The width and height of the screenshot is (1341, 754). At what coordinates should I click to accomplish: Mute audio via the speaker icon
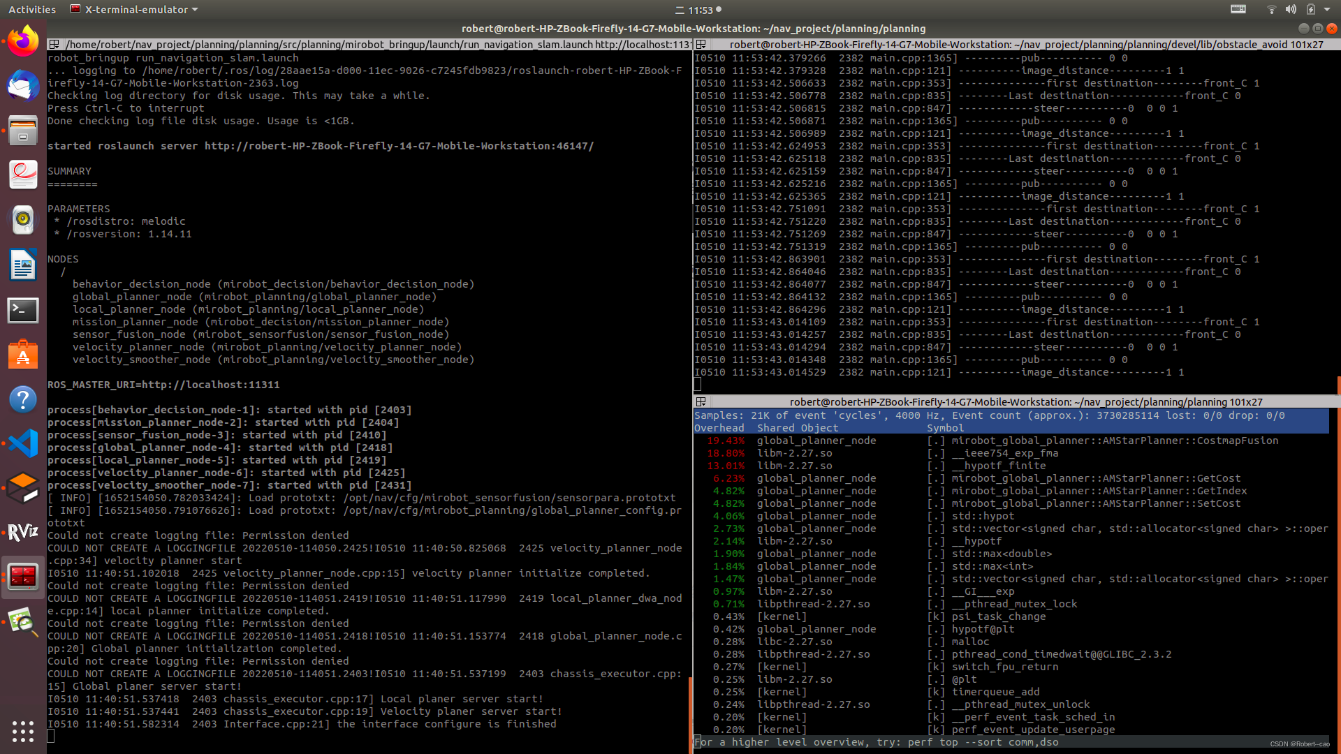(x=1291, y=10)
